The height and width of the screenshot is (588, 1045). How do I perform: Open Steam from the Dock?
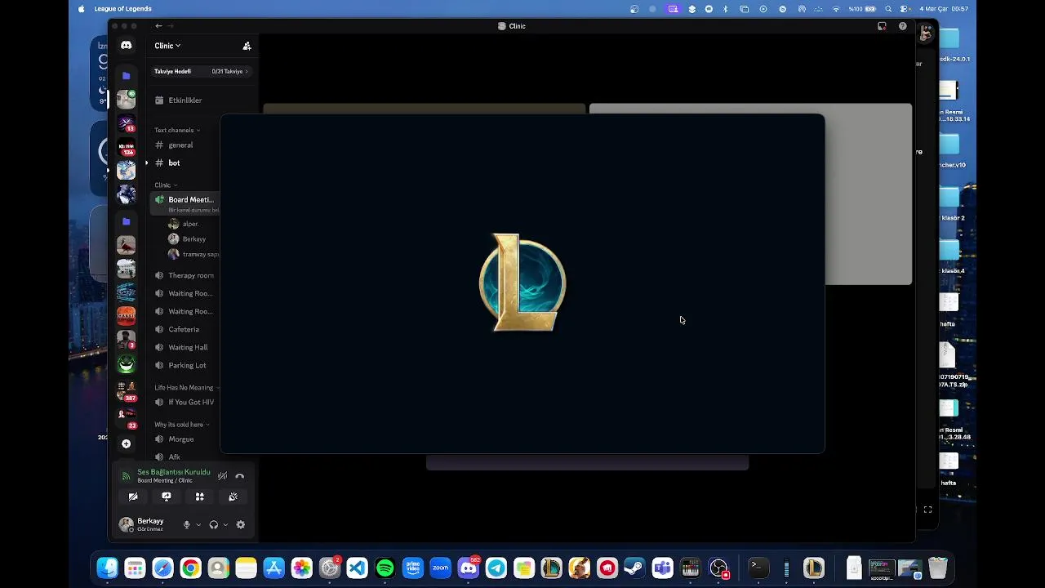tap(634, 568)
